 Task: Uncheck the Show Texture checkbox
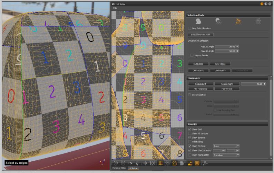189,146
